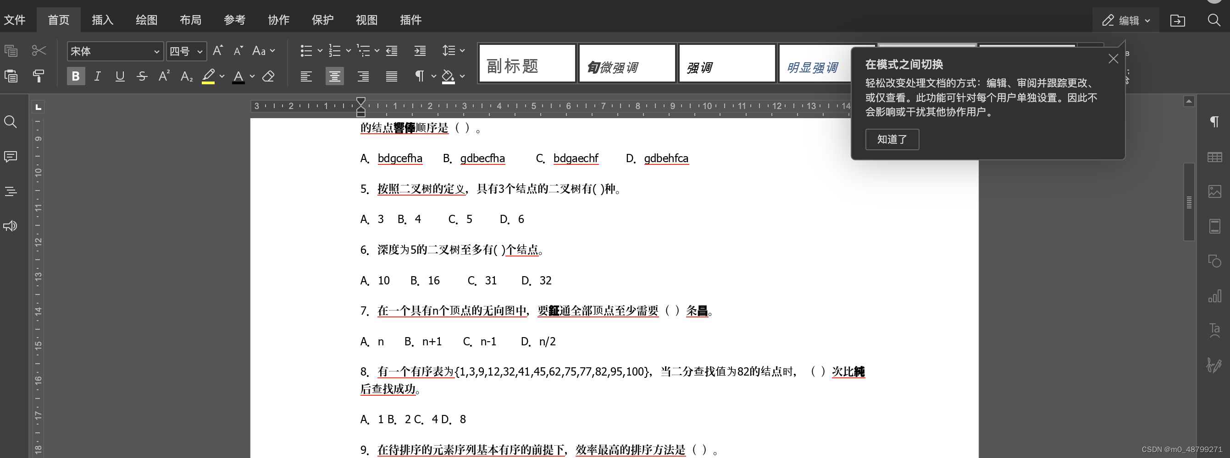The width and height of the screenshot is (1230, 458).
Task: Open comments panel in left sidebar
Action: 11,157
